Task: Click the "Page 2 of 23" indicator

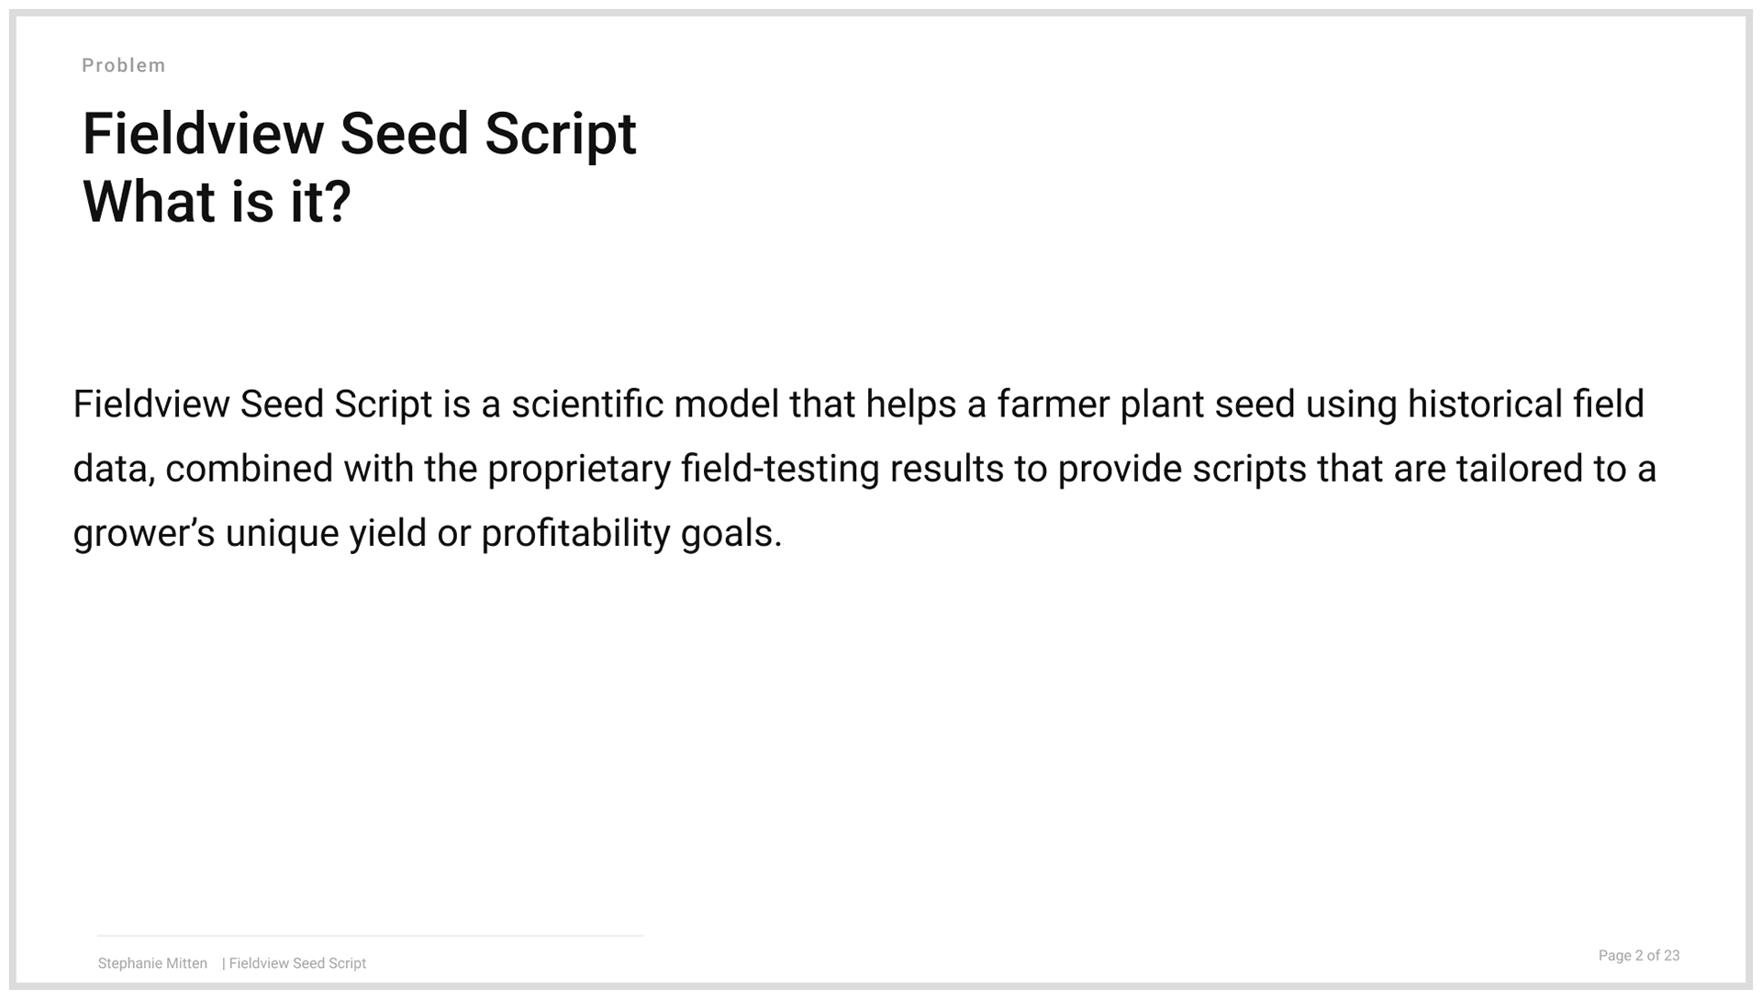Action: (x=1639, y=956)
